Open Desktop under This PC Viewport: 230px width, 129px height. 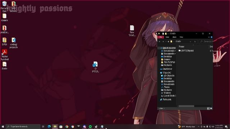[166, 78]
